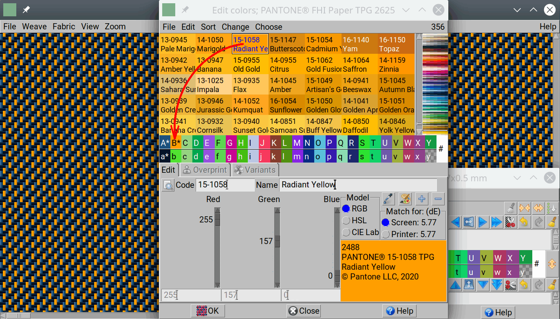Image resolution: width=560 pixels, height=319 pixels.
Task: Select the RGB color model
Action: [355, 209]
